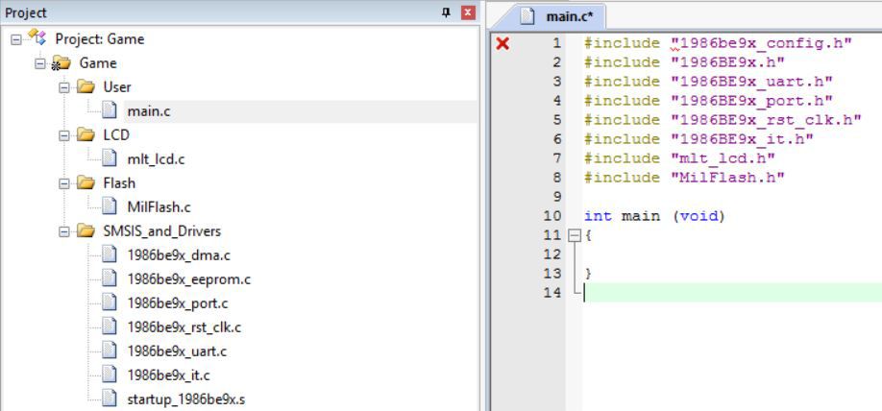Select main.c in the project tree

pos(149,111)
